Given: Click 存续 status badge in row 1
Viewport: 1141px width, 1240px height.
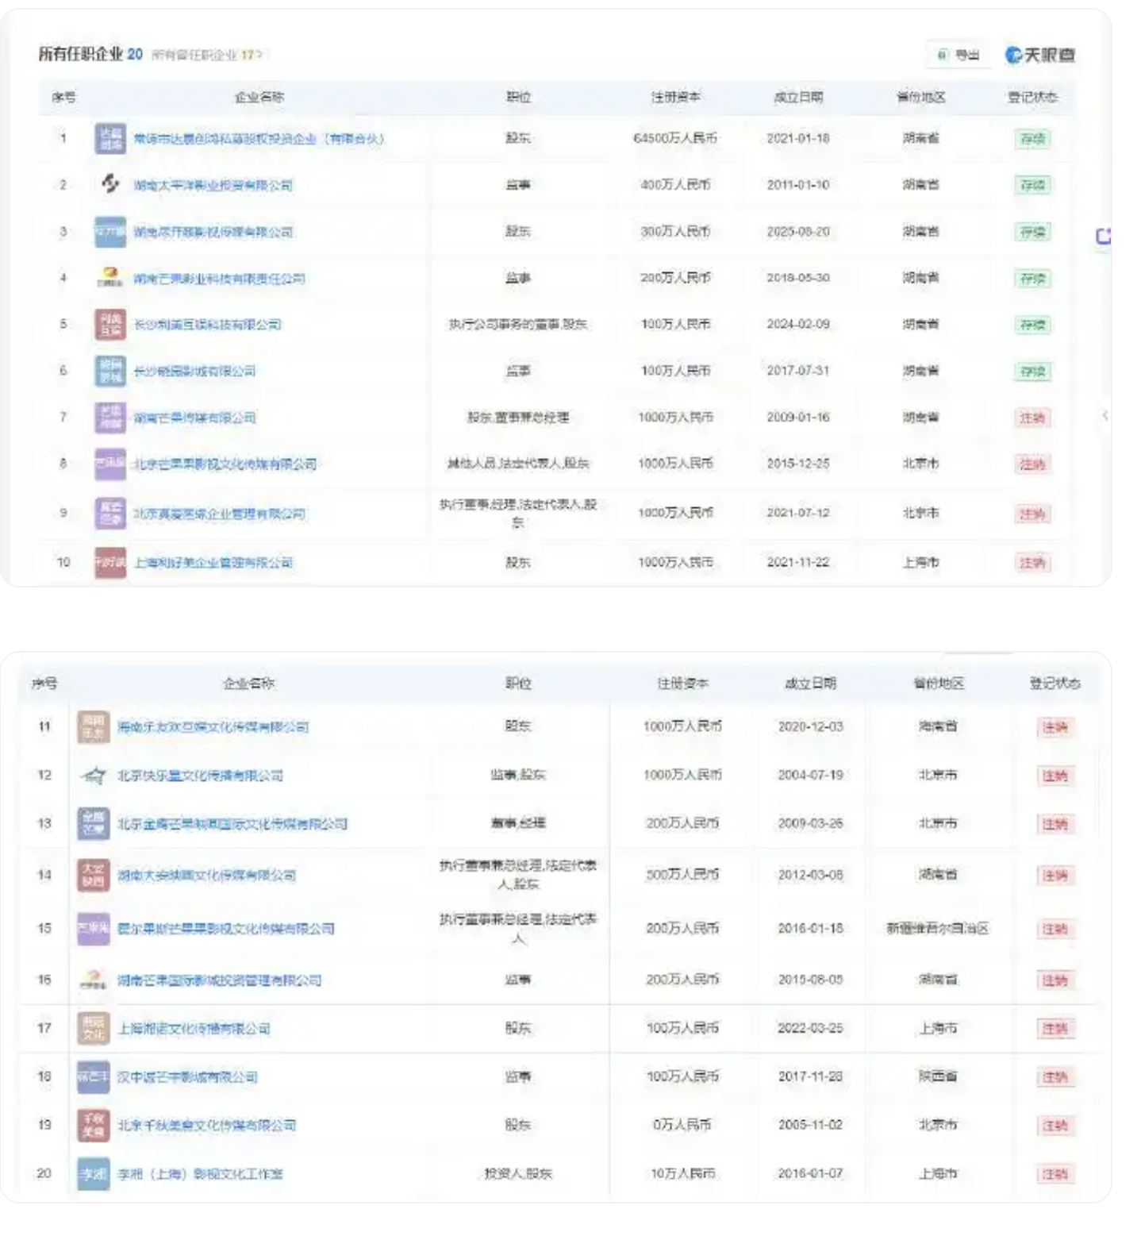Looking at the screenshot, I should coord(1032,139).
